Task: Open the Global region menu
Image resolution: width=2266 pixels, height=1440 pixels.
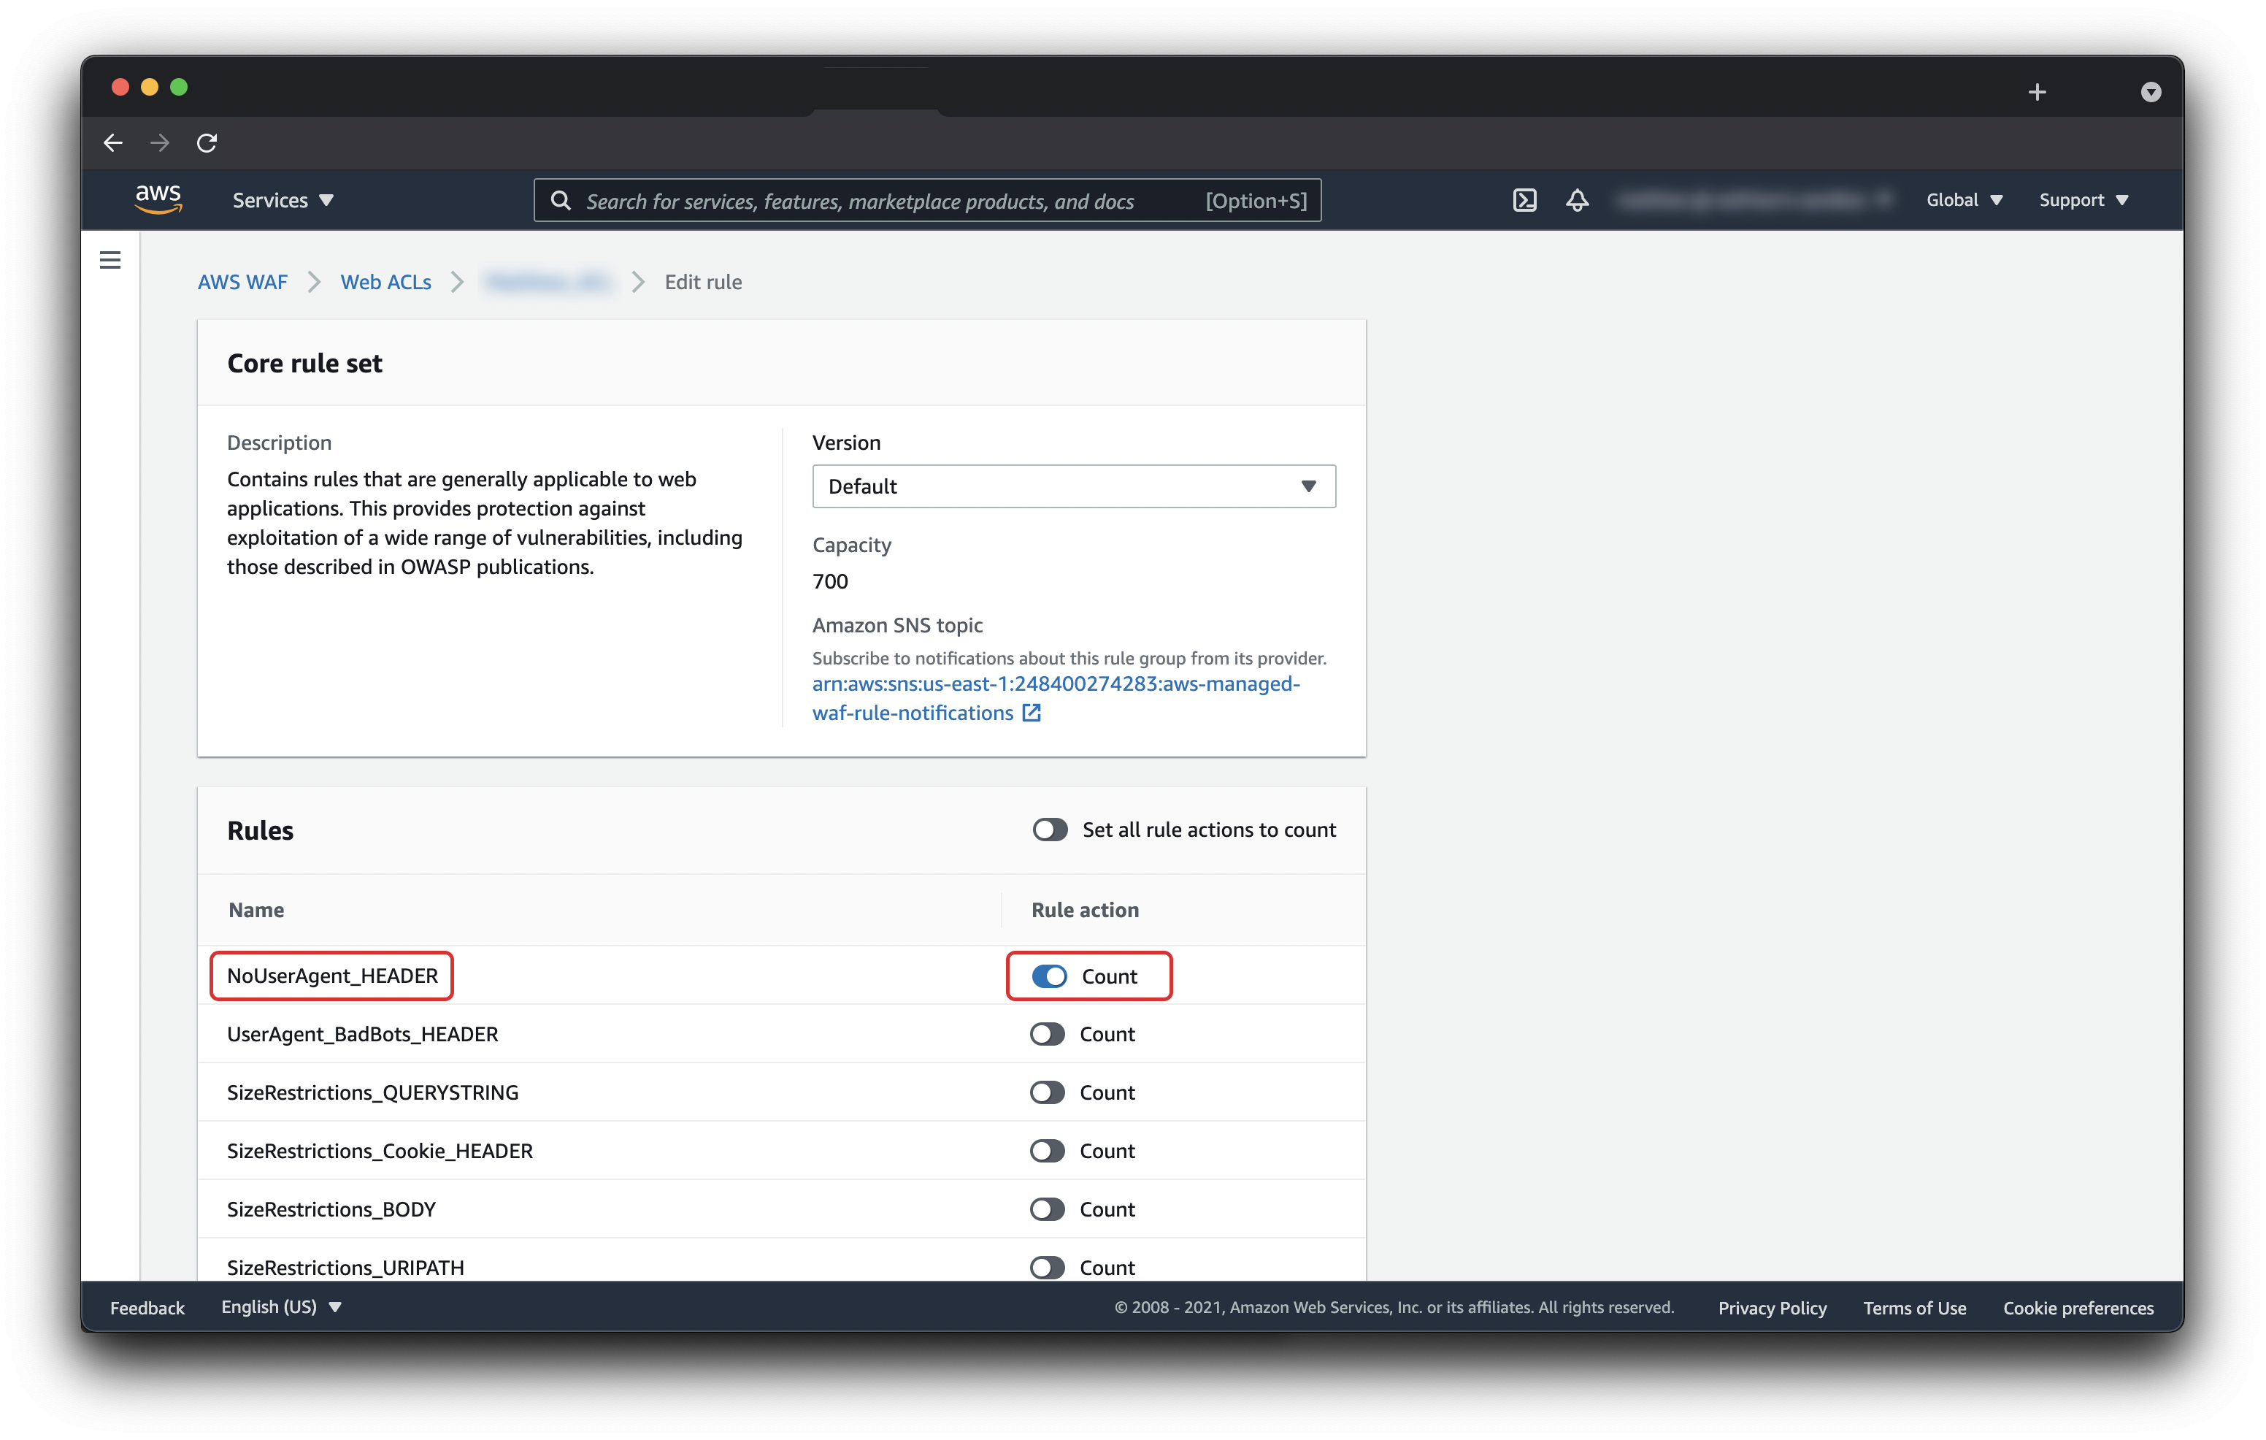Action: (x=1964, y=199)
